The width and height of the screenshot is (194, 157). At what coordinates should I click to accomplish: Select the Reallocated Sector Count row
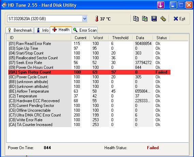click(89, 58)
